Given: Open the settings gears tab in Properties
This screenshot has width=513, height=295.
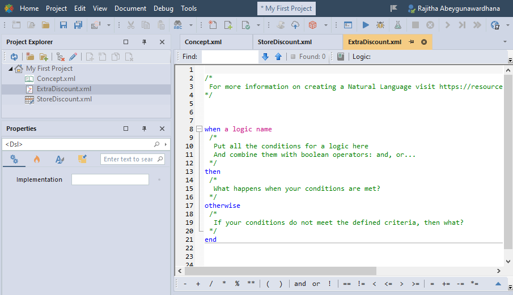Looking at the screenshot, I should point(14,159).
